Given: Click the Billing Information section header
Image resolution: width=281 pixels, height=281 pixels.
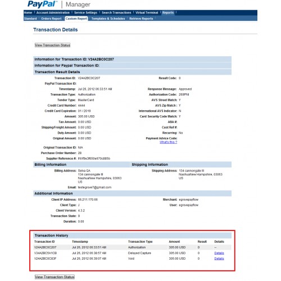Looking at the screenshot, I should [x=81, y=165].
